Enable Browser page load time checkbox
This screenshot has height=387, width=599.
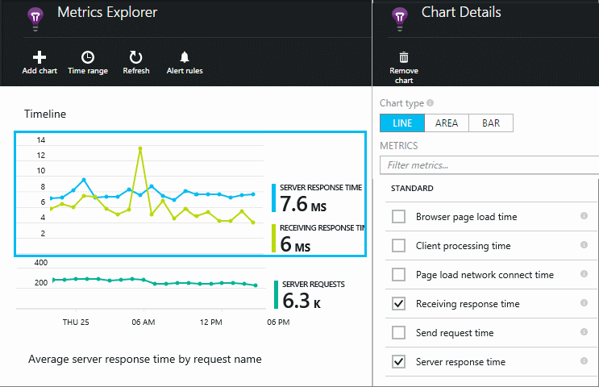point(399,217)
